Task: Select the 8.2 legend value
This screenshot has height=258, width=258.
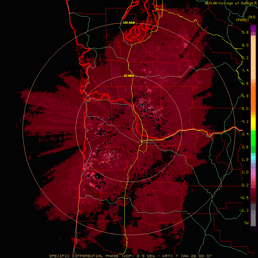Action: (x=245, y=58)
